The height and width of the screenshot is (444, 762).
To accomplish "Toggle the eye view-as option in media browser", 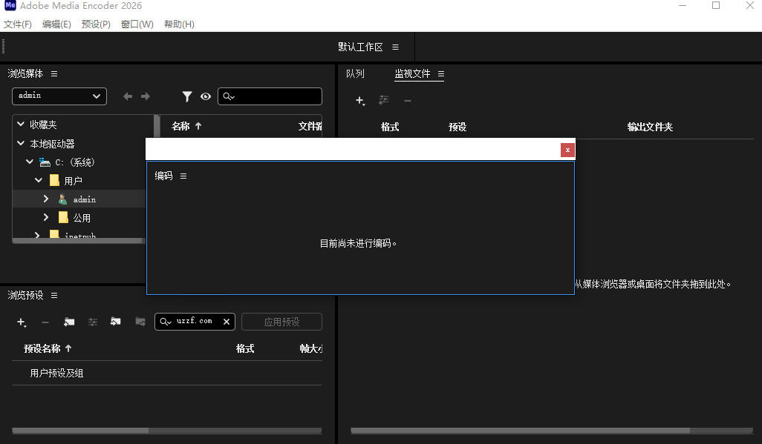I will (206, 96).
